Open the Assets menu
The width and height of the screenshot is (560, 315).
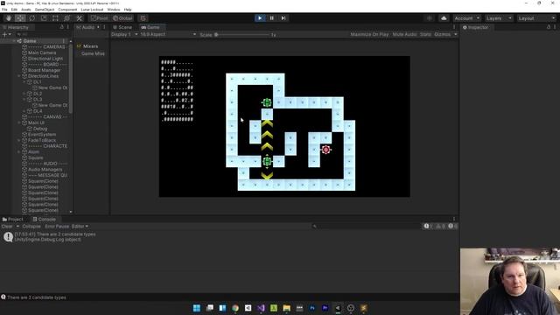pyautogui.click(x=26, y=10)
